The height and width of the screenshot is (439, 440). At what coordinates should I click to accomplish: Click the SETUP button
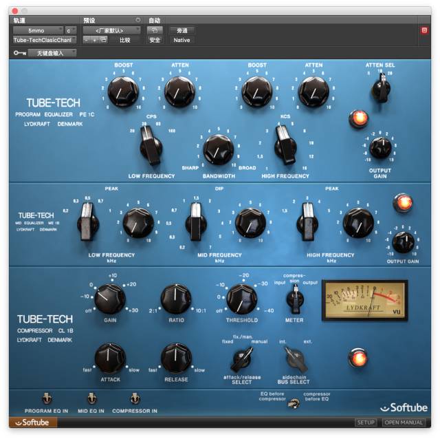click(x=366, y=422)
